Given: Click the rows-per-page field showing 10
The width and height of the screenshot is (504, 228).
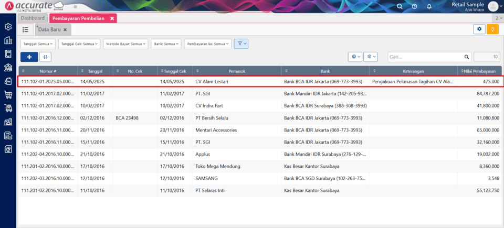Looking at the screenshot, I should point(487,57).
